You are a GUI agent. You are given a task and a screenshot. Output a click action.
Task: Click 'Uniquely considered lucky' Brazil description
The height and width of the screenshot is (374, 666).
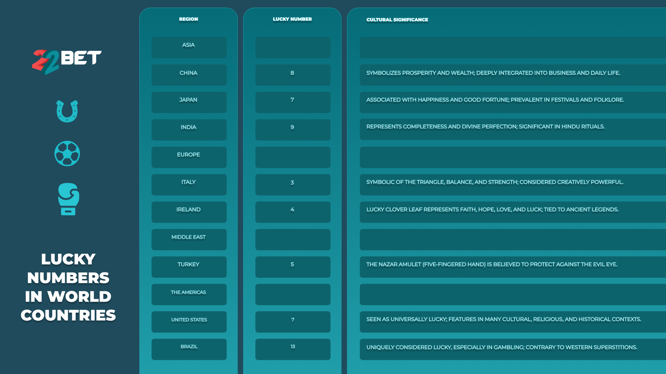pos(502,347)
